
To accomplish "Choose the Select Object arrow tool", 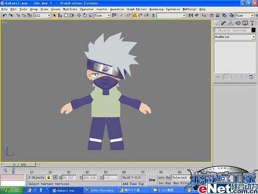I will pyautogui.click(x=54, y=16).
